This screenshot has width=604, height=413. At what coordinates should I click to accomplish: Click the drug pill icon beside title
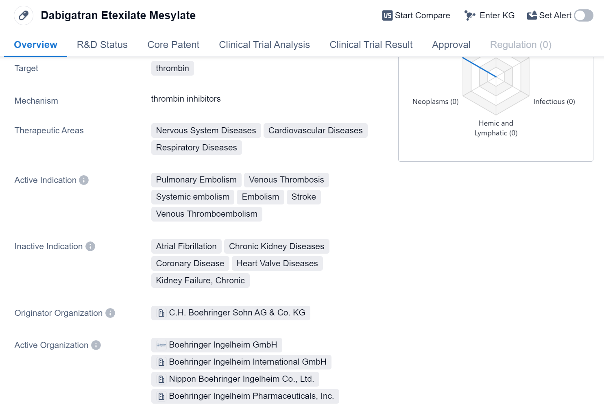(x=24, y=15)
